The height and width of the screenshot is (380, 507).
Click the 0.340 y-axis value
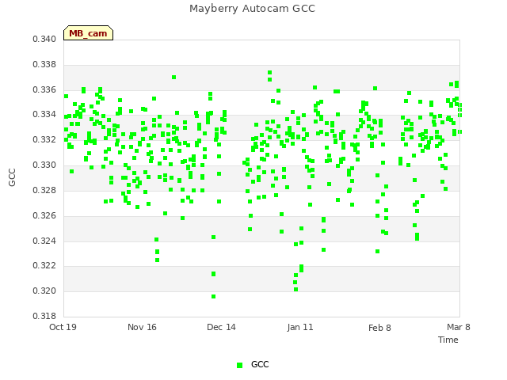click(44, 39)
